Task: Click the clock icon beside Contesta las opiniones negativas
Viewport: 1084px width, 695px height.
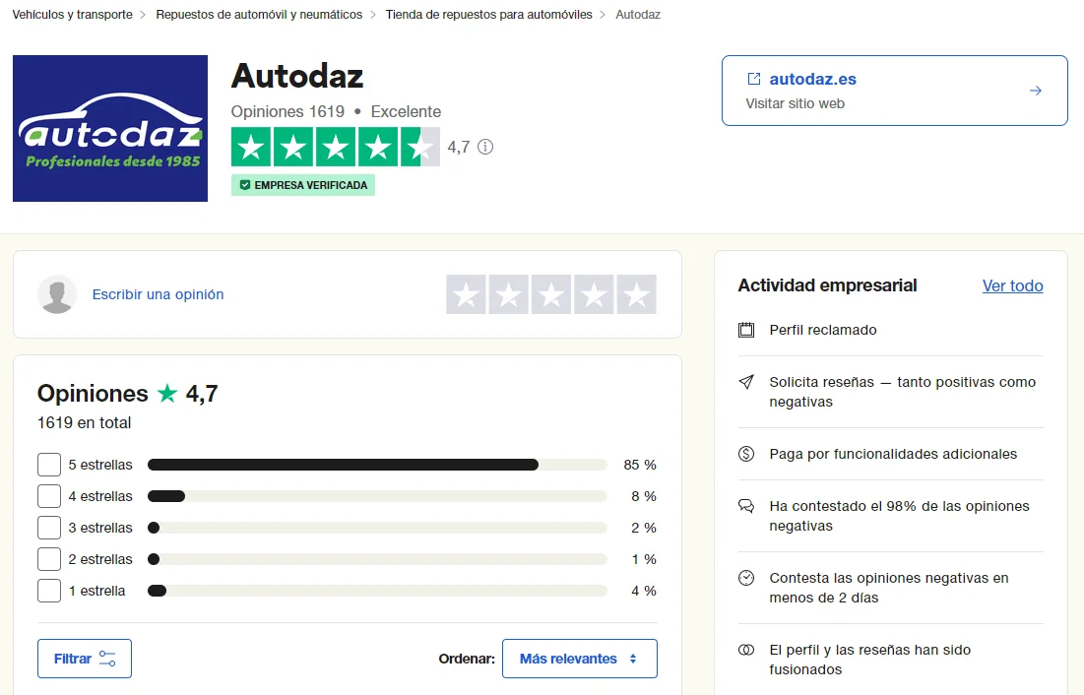Action: [x=746, y=578]
